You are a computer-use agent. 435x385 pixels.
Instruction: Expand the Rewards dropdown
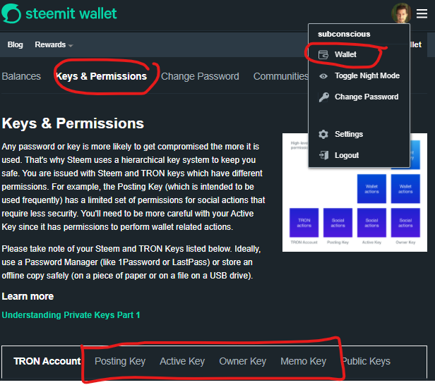tap(54, 44)
